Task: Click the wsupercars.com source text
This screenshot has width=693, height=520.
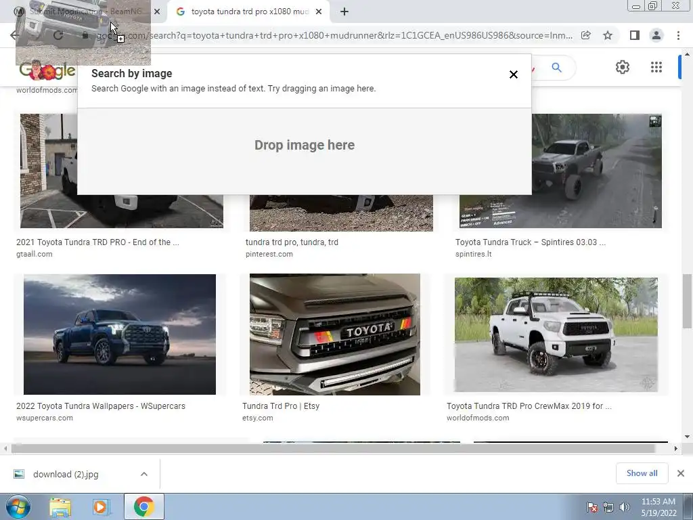Action: pyautogui.click(x=45, y=418)
